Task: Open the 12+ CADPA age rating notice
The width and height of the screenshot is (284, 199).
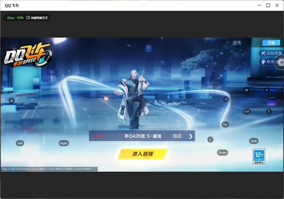Action: 259,156
